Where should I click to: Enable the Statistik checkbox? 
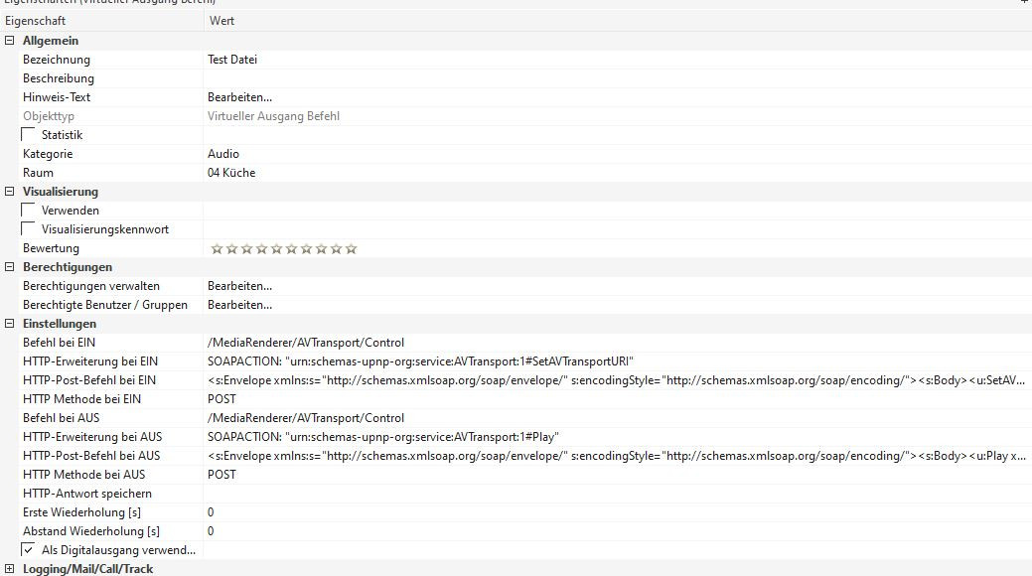29,135
